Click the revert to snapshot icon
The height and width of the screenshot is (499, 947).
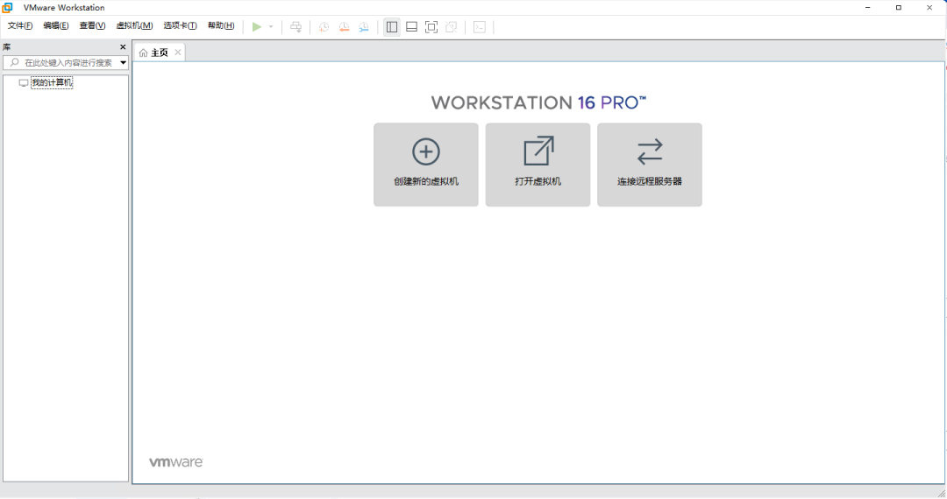tap(344, 26)
